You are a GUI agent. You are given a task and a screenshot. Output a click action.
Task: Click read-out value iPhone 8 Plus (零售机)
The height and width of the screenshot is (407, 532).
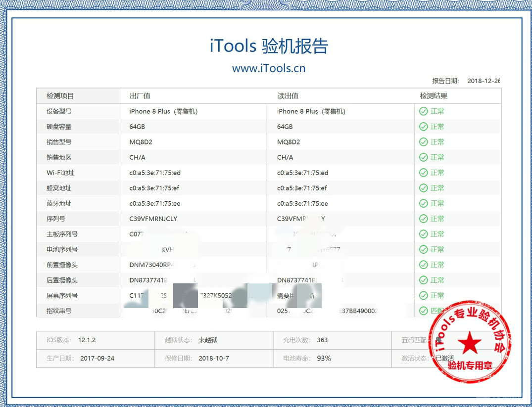(311, 111)
